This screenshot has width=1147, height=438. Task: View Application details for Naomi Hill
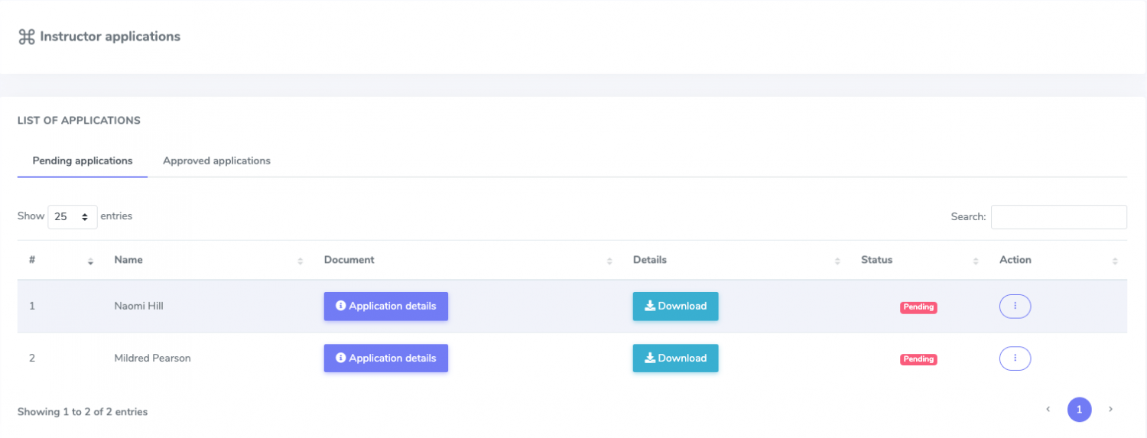click(385, 307)
